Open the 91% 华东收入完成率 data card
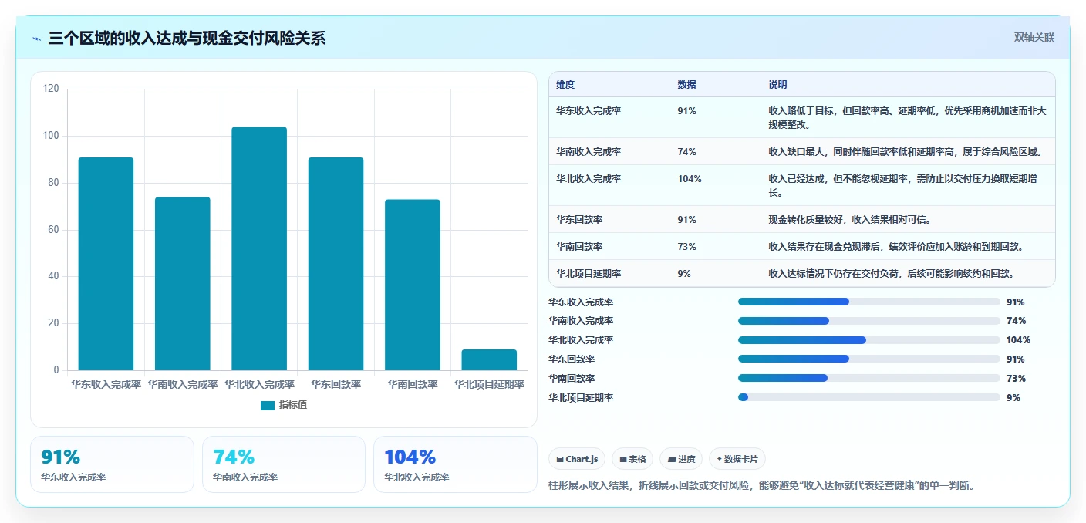Viewport: 1086px width, 523px height. [112, 464]
